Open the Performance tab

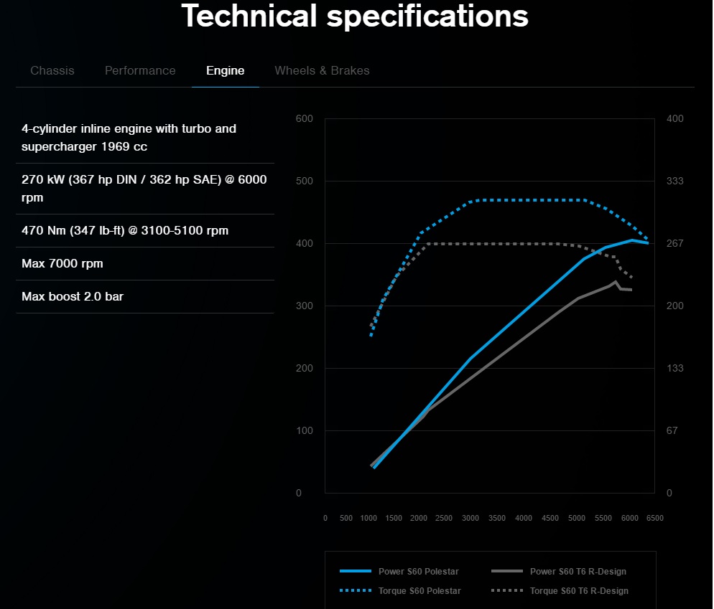(x=140, y=70)
